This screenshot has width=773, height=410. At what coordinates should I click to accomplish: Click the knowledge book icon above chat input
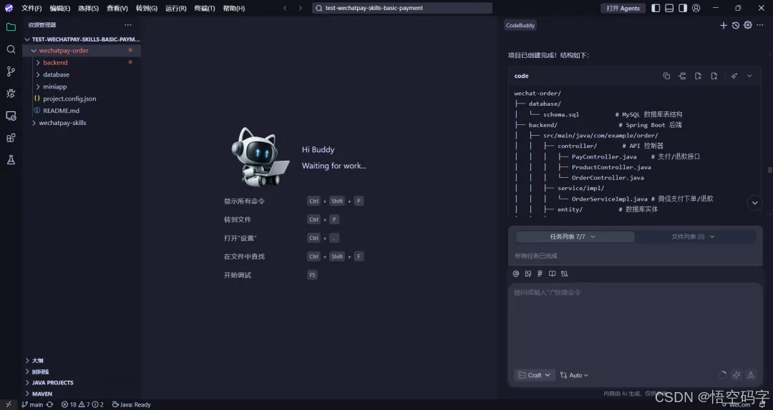tap(552, 274)
